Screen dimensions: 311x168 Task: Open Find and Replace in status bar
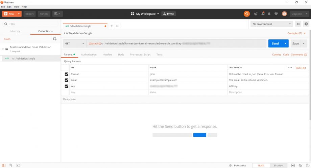(11, 165)
